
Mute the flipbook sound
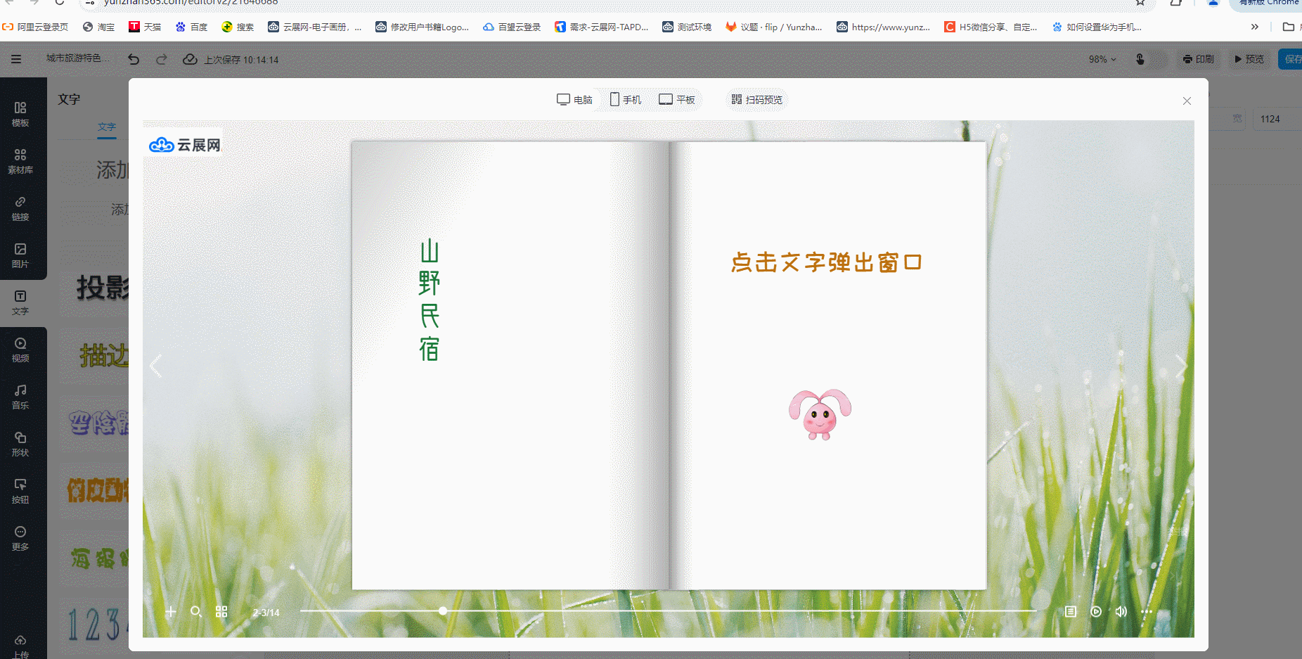pyautogui.click(x=1121, y=612)
